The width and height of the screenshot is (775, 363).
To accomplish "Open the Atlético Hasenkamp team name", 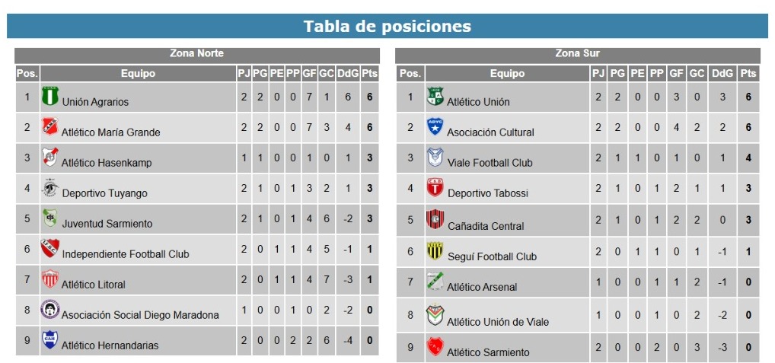I will coord(107,163).
